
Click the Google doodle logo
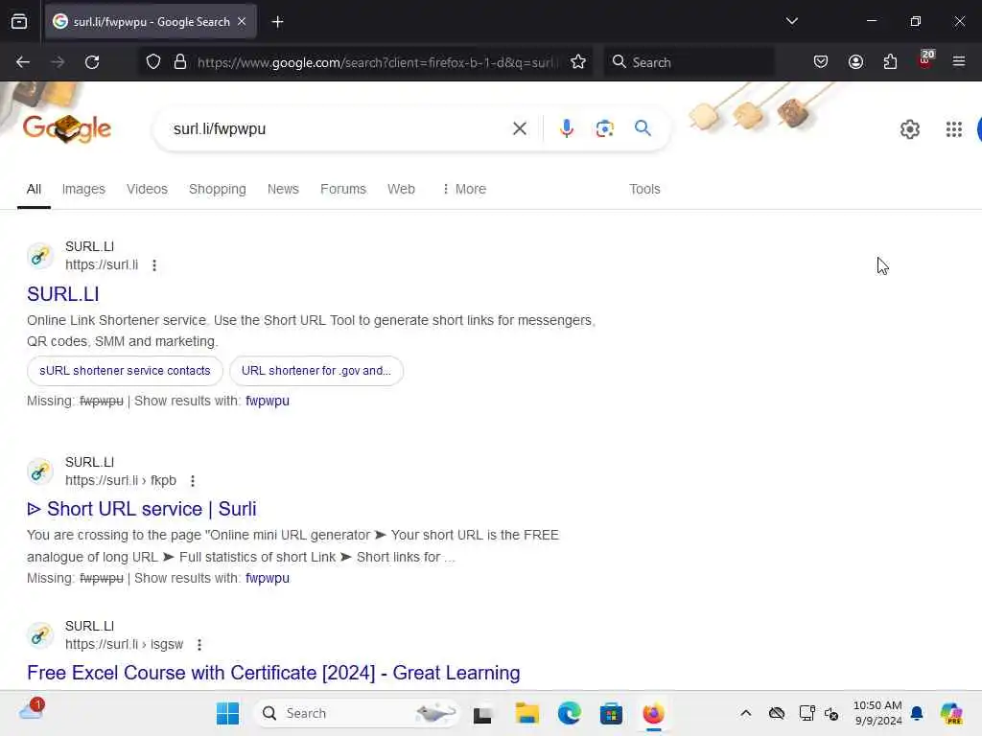67,127
